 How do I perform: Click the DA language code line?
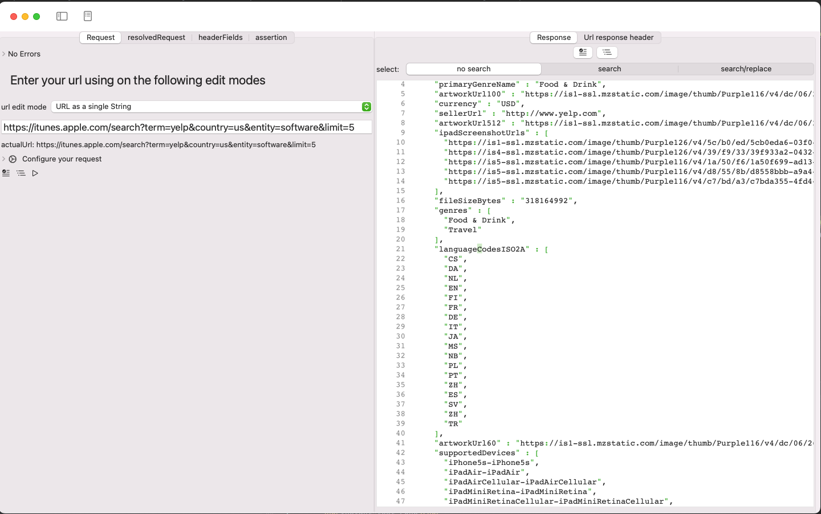(456, 269)
